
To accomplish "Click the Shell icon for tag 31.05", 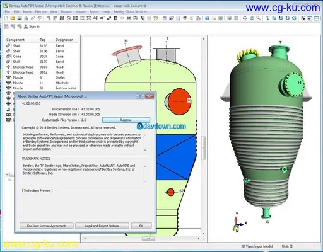I will pos(8,45).
